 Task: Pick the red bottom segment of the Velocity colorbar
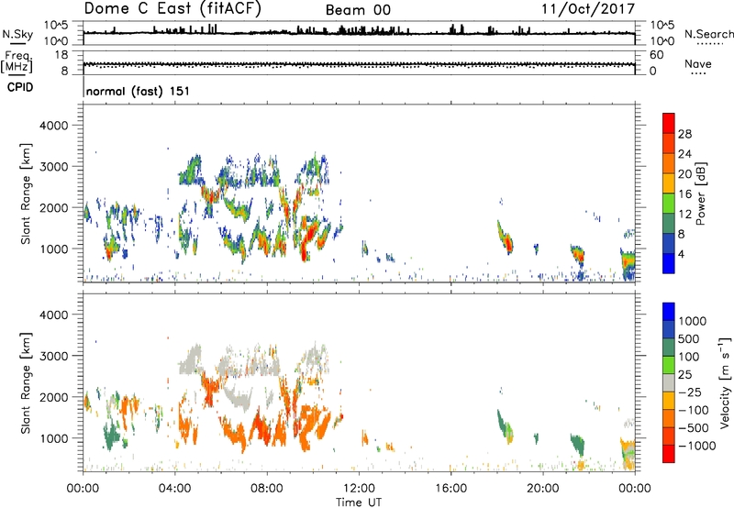(669, 454)
